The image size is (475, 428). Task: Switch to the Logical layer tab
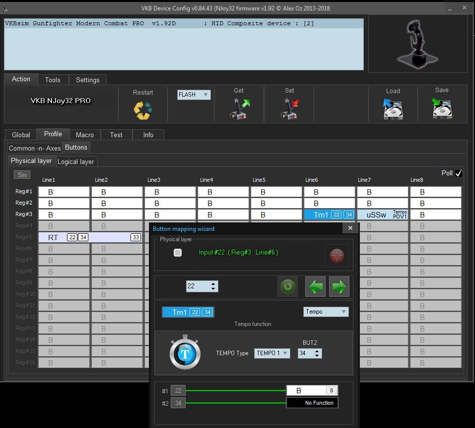(x=76, y=161)
